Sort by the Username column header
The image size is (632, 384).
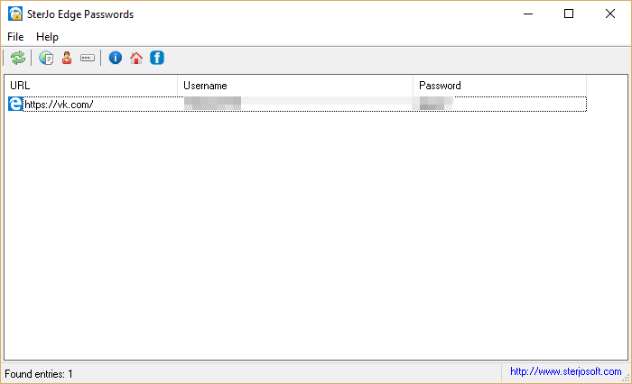295,86
